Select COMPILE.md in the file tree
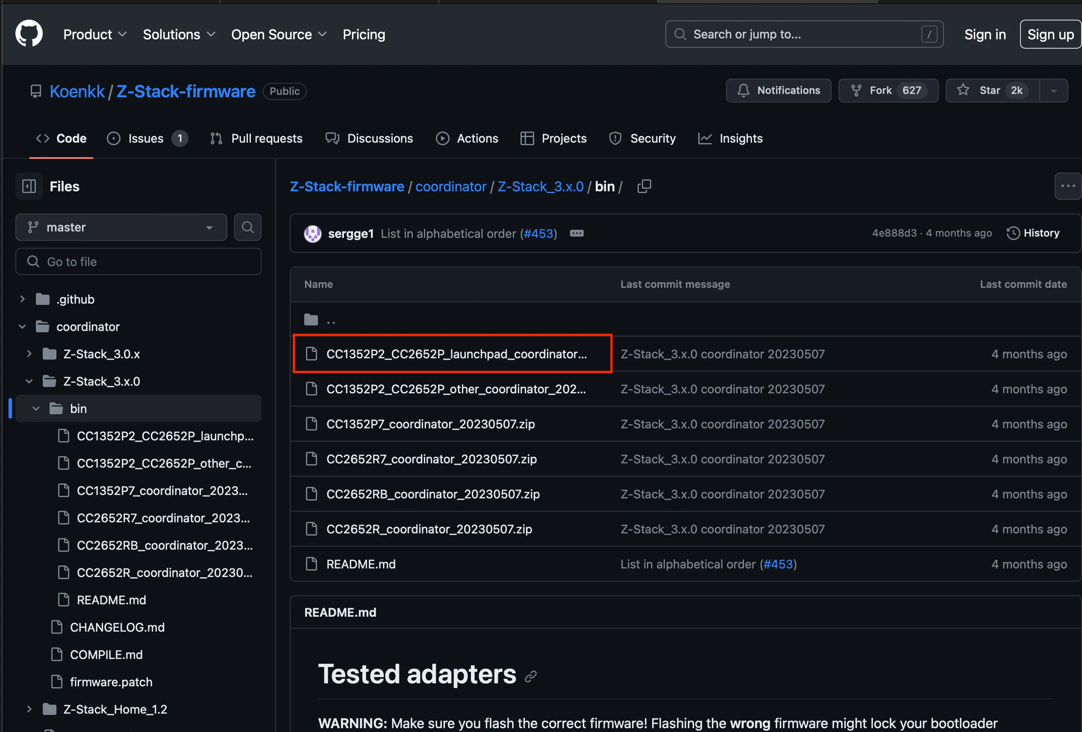 click(x=106, y=655)
